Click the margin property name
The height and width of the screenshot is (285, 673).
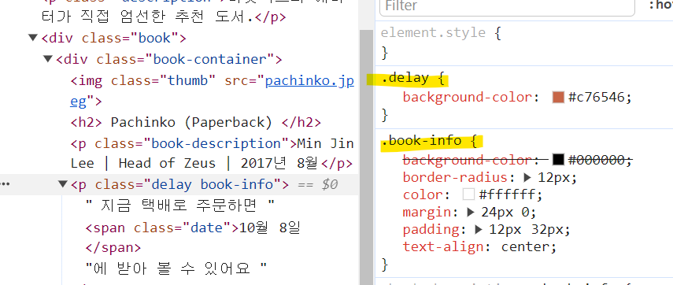(430, 212)
